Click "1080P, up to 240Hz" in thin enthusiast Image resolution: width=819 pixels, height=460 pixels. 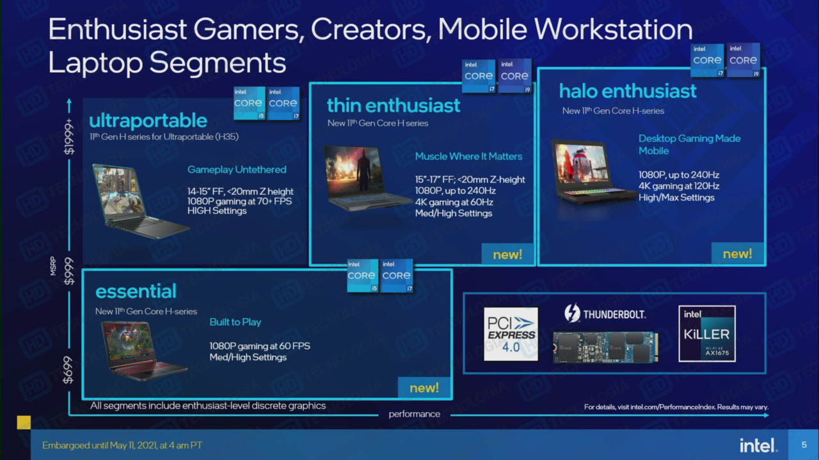(456, 190)
